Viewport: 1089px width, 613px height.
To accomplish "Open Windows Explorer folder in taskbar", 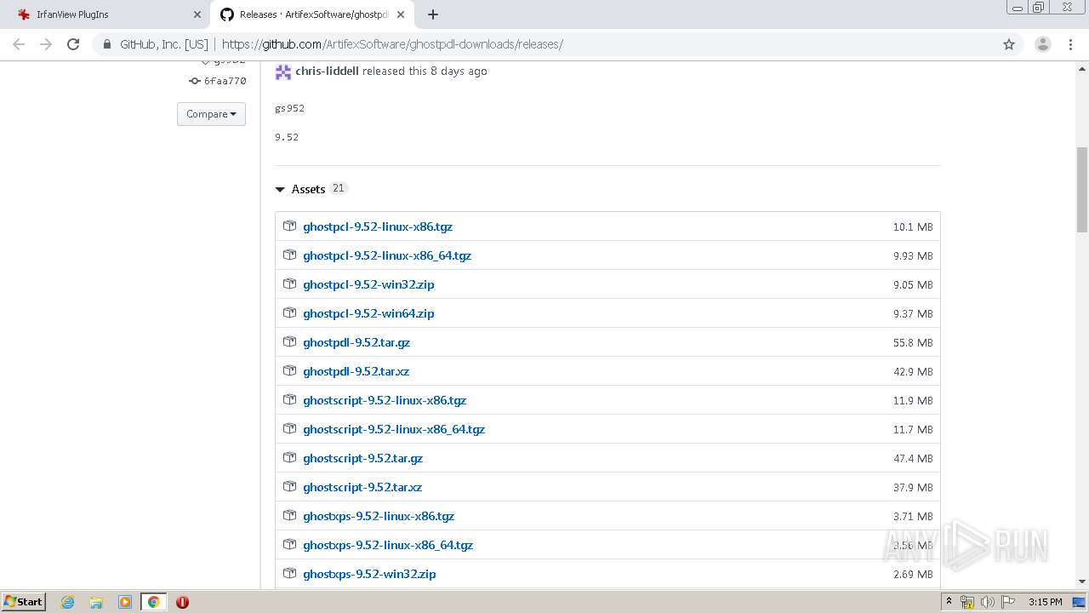I will tap(96, 602).
